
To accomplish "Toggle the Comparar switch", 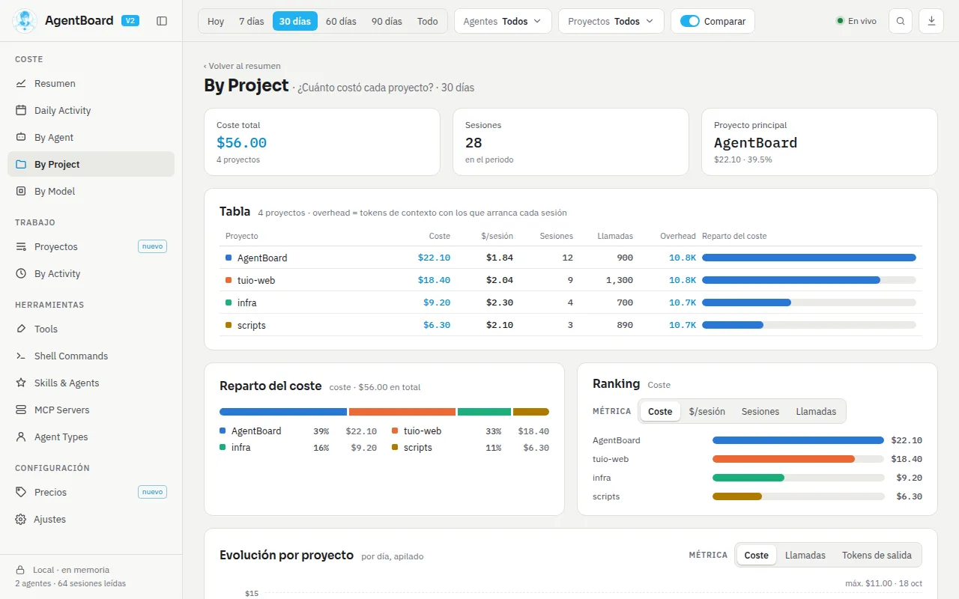I will coord(690,21).
